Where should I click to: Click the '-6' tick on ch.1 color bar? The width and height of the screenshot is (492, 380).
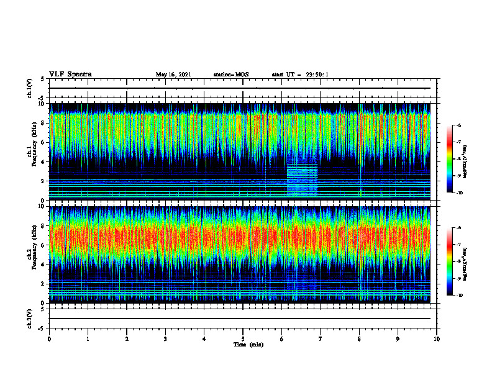point(459,125)
